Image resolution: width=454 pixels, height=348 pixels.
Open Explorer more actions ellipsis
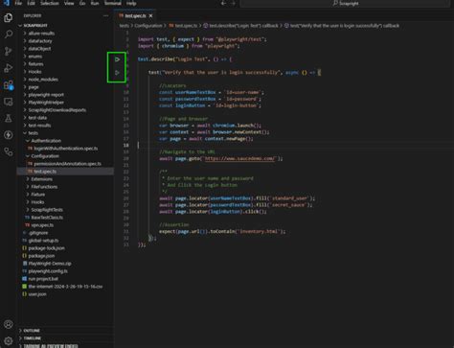tap(105, 15)
